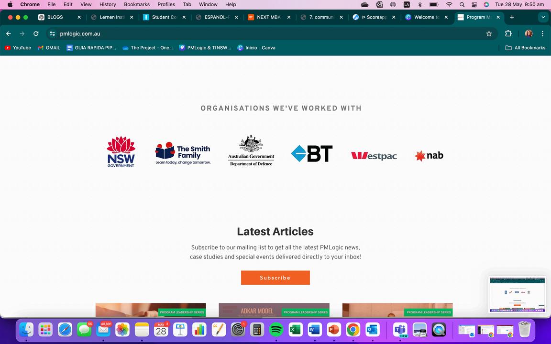
Task: Open the All Bookmarks folder
Action: point(525,48)
